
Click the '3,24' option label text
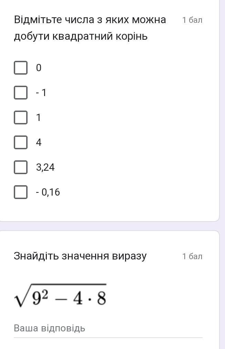pyautogui.click(x=45, y=167)
